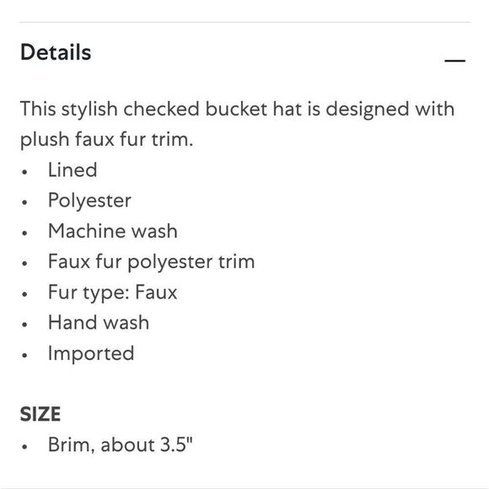Click the bullet dot beside Machine wash
This screenshot has height=489, width=489.
click(x=24, y=233)
